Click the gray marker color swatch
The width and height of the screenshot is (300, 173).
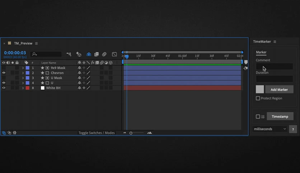[x=260, y=89]
